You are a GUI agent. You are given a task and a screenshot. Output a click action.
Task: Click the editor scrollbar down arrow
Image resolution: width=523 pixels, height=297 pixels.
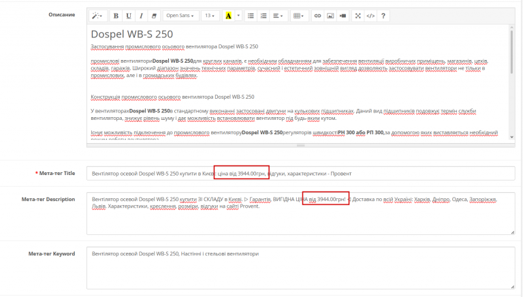(x=511, y=137)
